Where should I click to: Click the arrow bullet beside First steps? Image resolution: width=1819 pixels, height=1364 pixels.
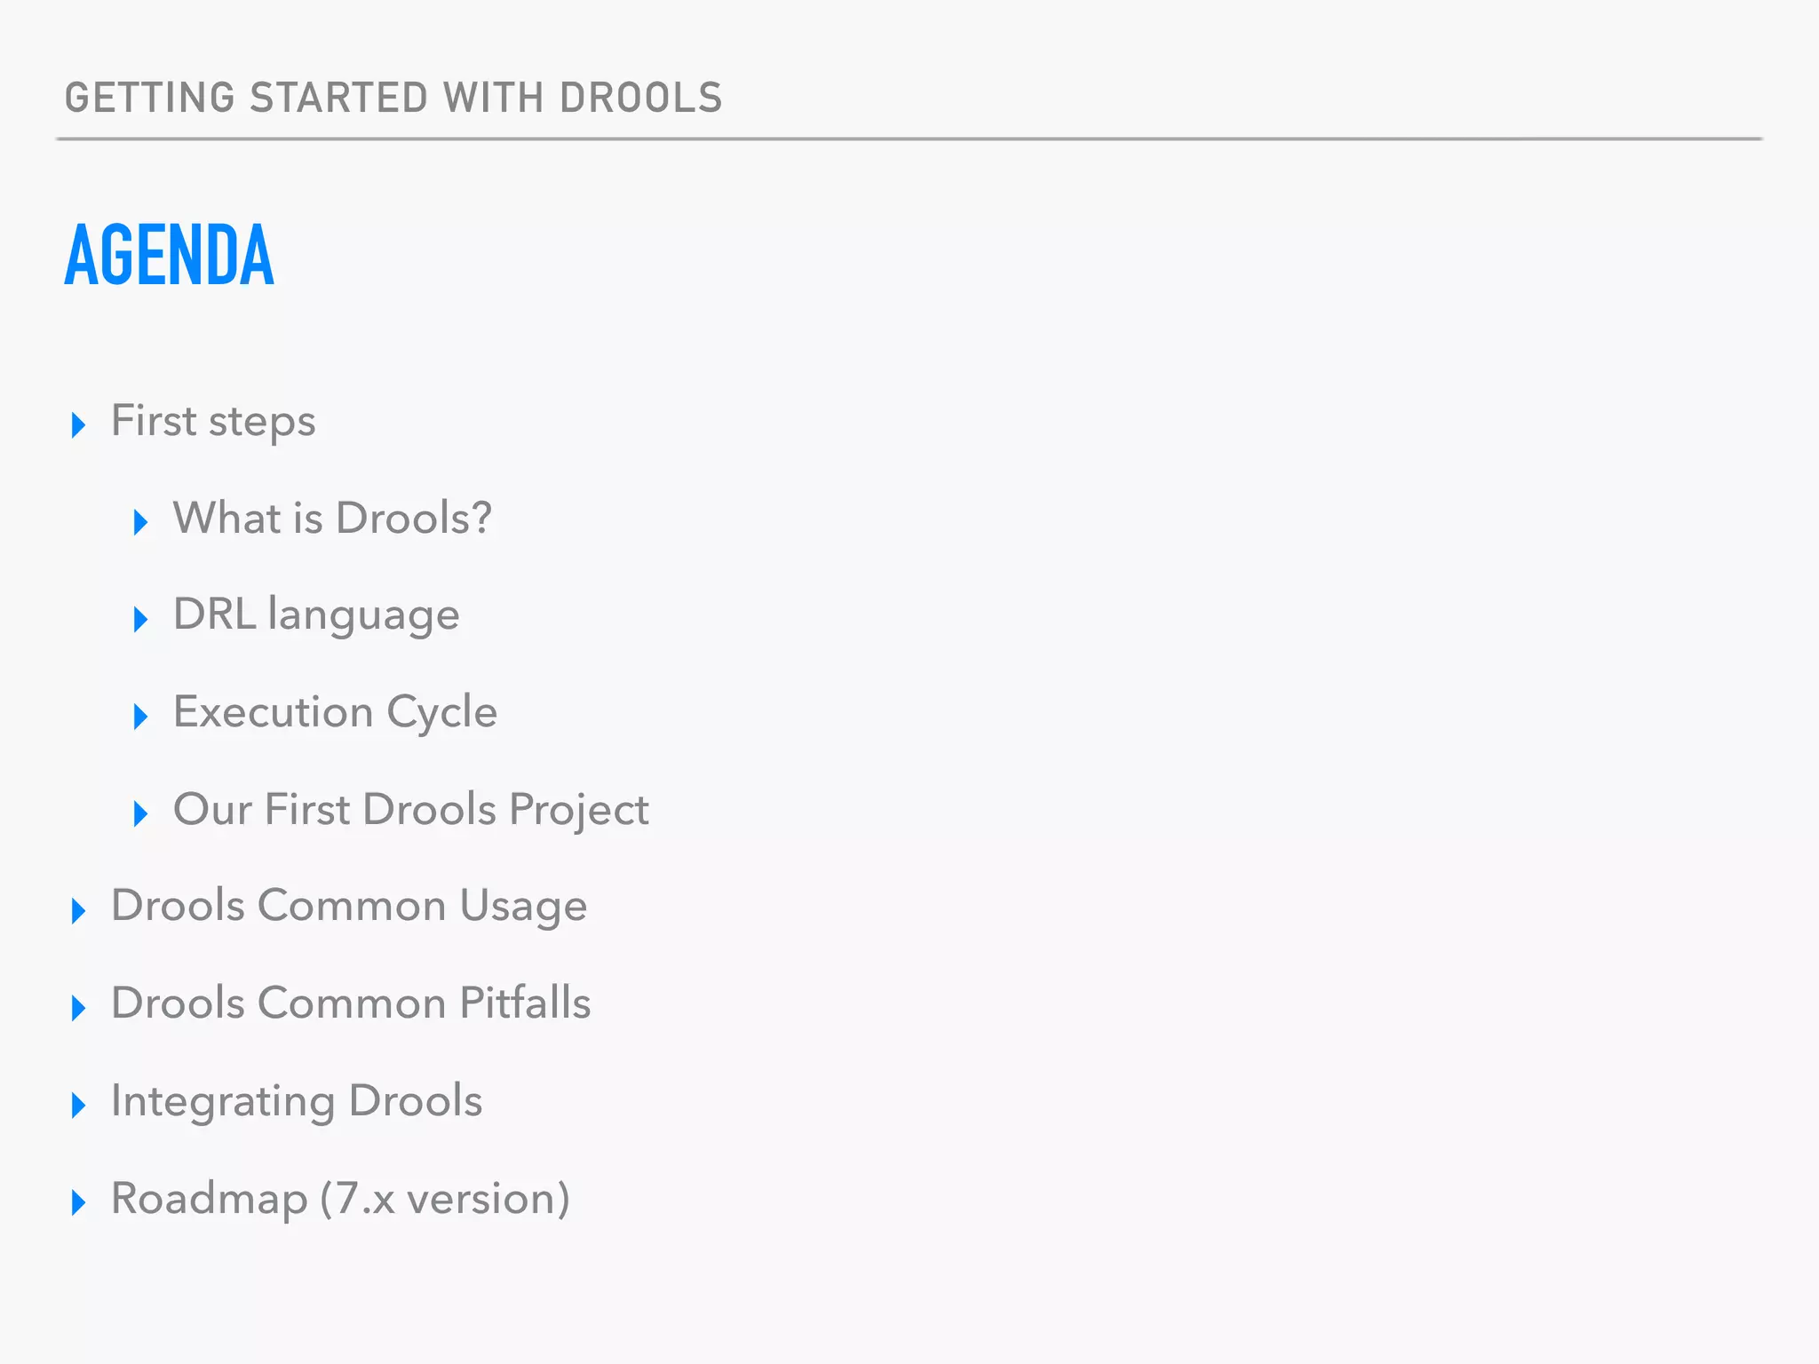tap(78, 424)
